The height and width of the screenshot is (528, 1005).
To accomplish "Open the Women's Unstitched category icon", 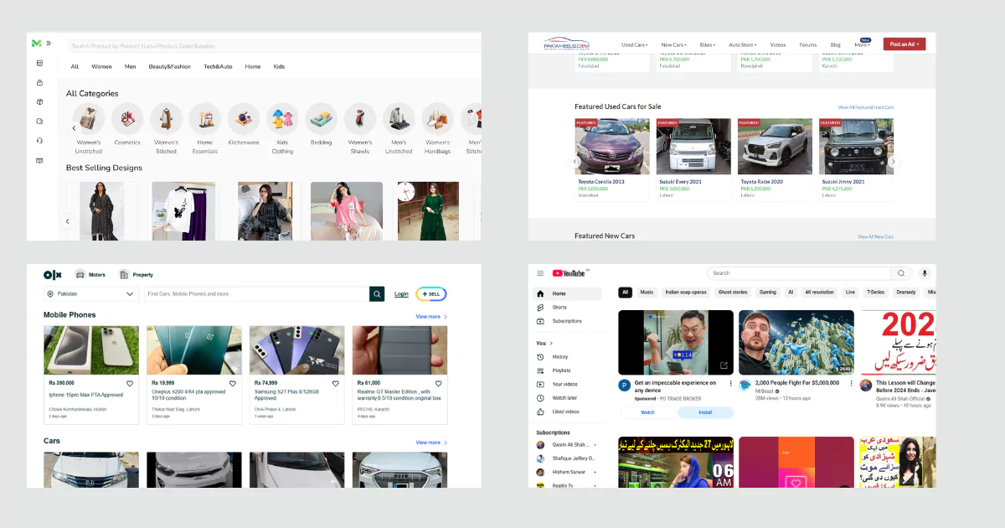I will point(89,119).
